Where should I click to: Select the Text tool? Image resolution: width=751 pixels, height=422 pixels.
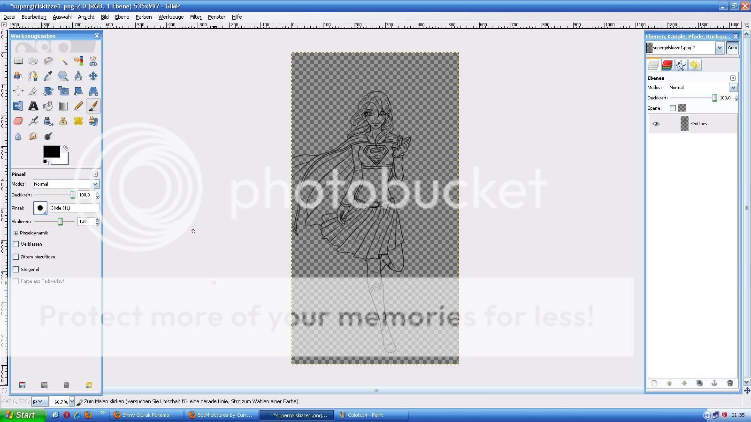(33, 106)
